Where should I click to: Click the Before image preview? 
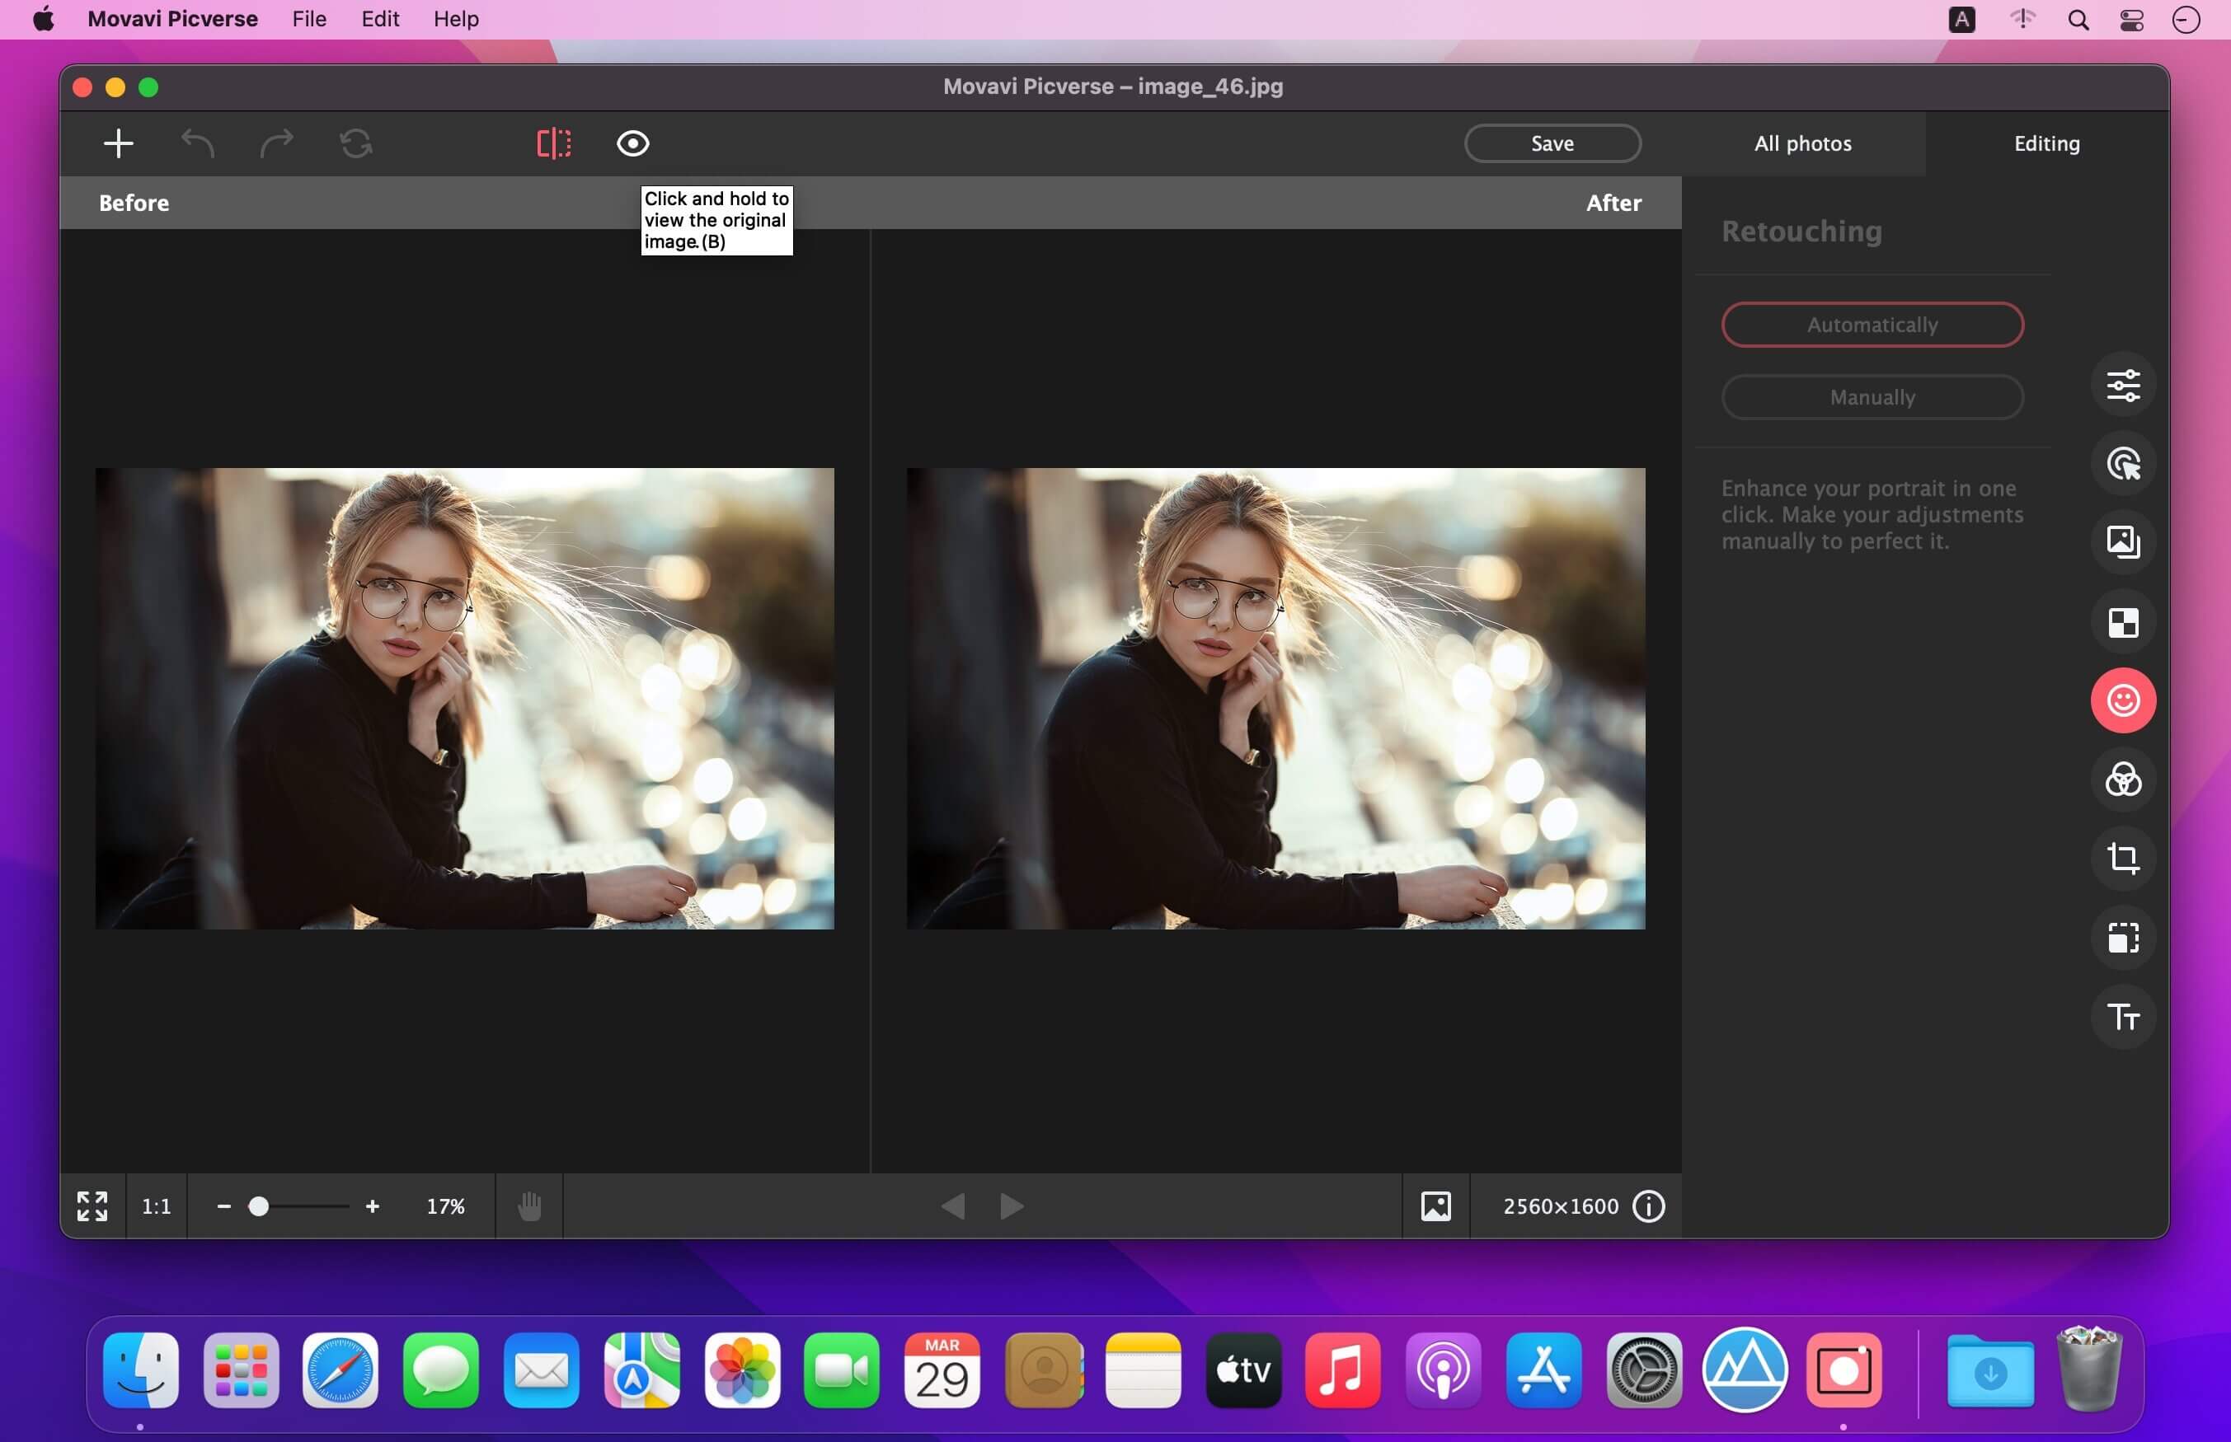click(x=464, y=699)
